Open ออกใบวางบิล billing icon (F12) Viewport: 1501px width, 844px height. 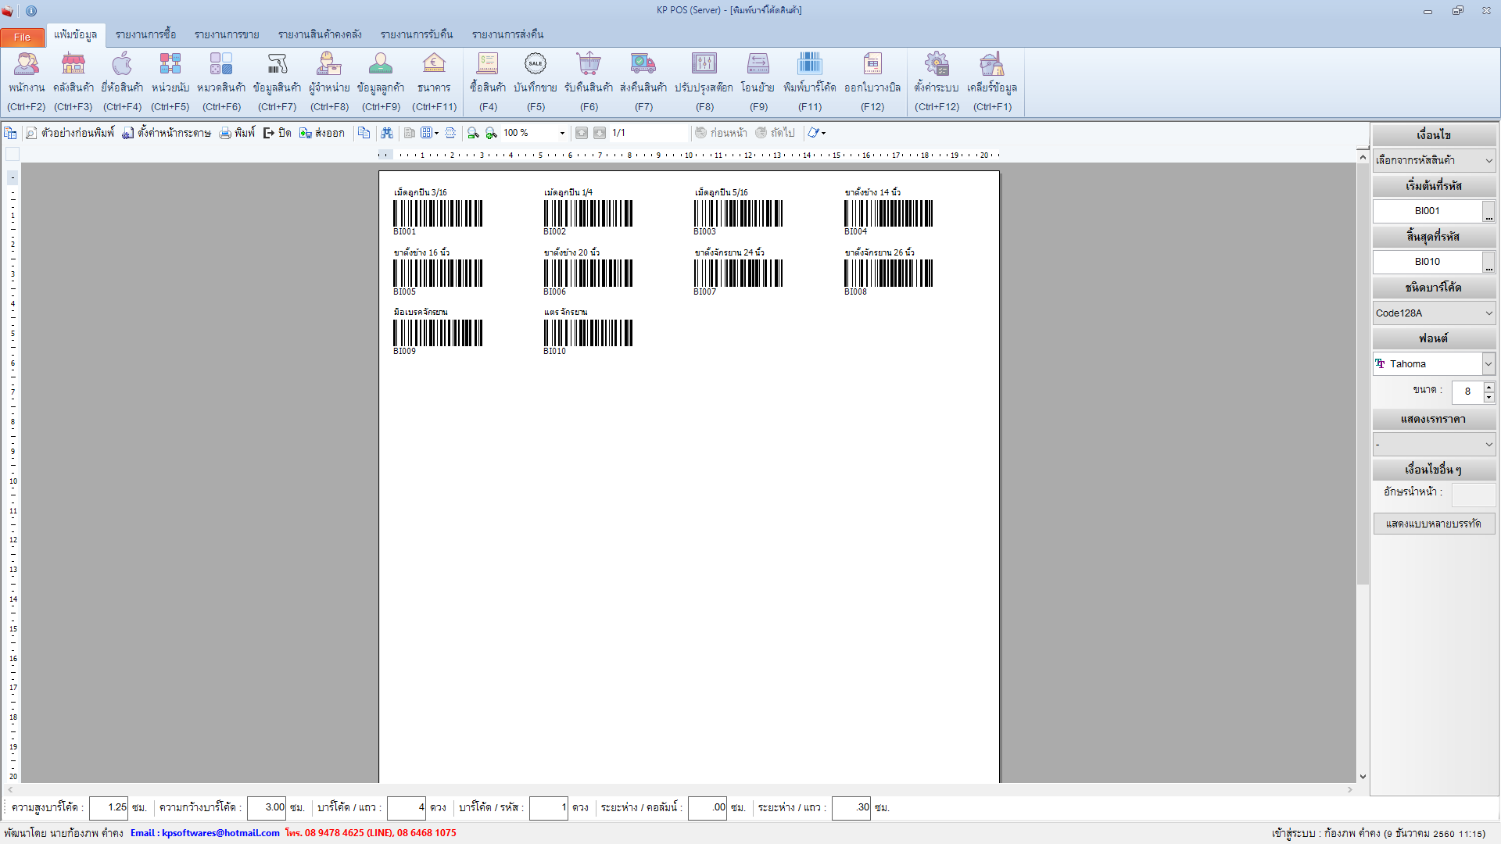[x=872, y=82]
